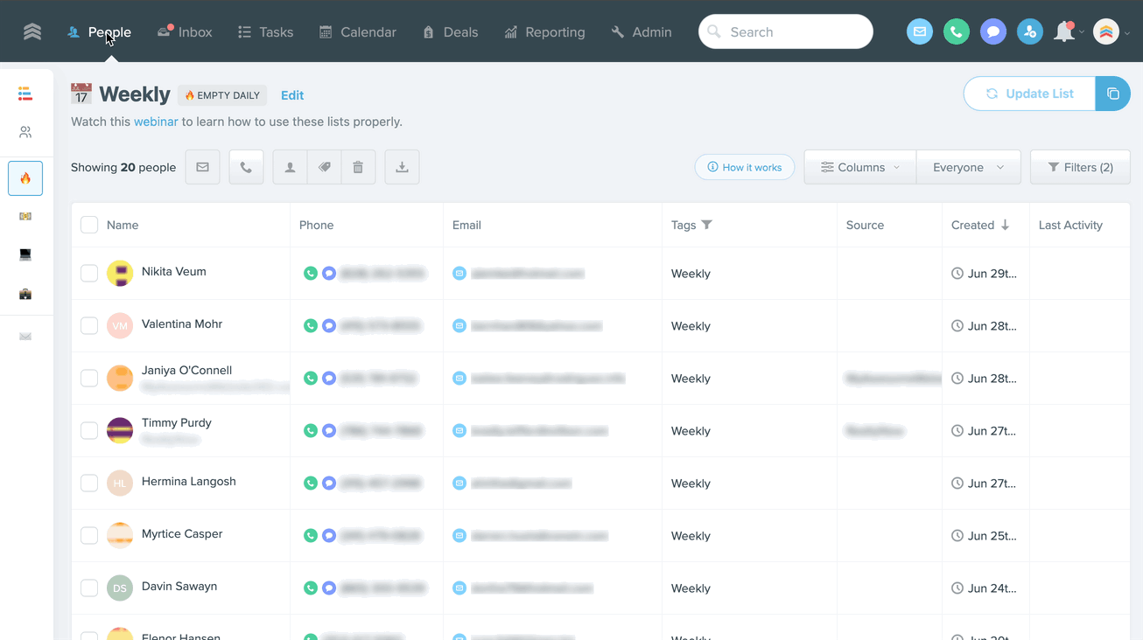Screen dimensions: 1143x640
Task: Click Davin Sawayn's DS avatar
Action: (x=120, y=588)
